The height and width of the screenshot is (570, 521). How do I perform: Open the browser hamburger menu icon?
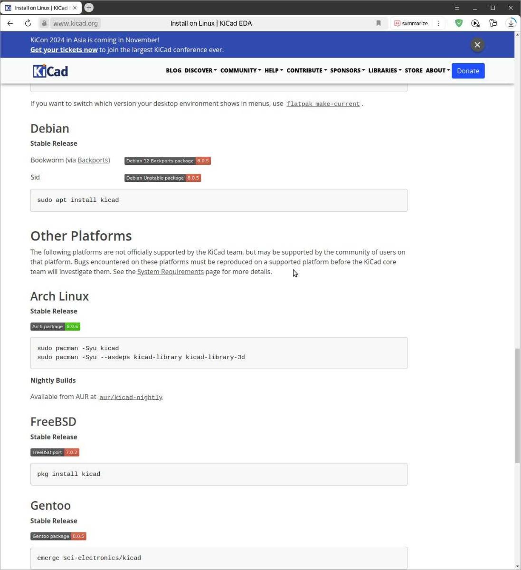[x=457, y=8]
